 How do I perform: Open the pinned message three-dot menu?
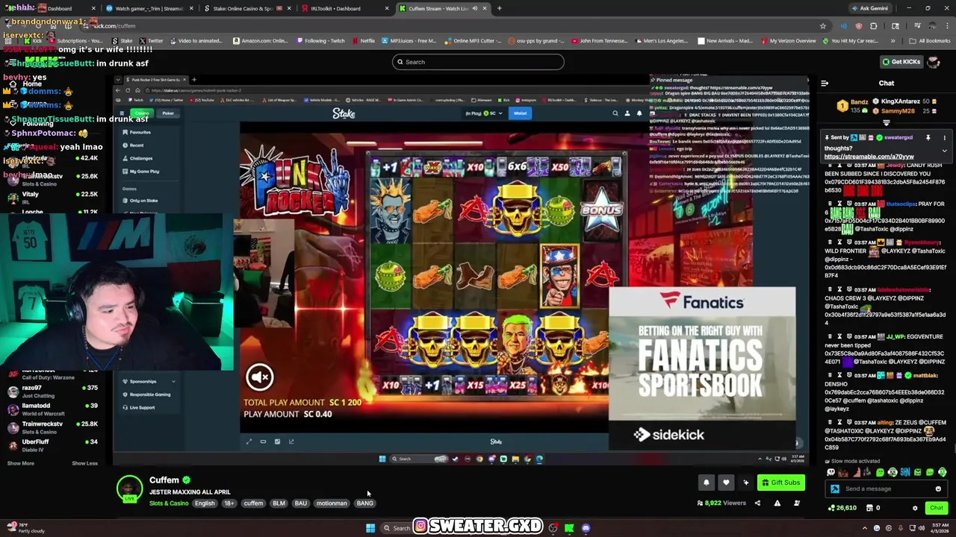pyautogui.click(x=944, y=137)
